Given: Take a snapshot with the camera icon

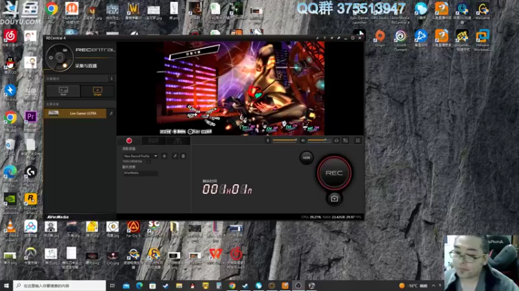Looking at the screenshot, I should coord(334,199).
